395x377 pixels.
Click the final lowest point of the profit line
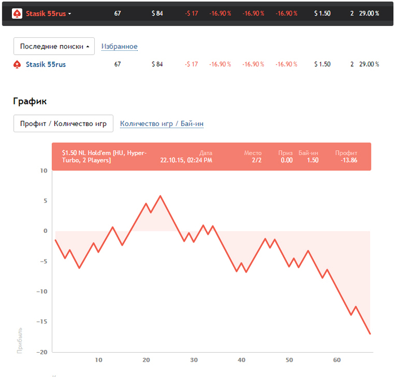370,333
